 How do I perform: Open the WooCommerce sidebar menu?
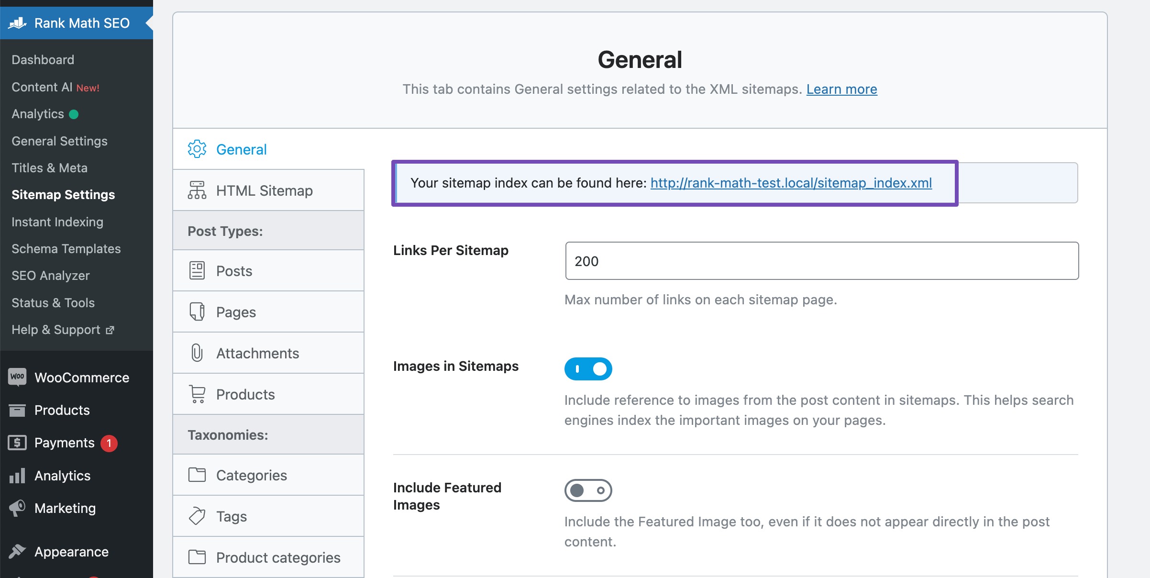tap(81, 377)
